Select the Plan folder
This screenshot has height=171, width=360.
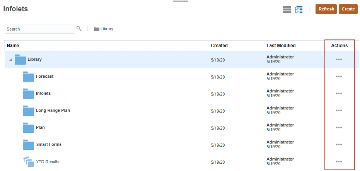40,127
